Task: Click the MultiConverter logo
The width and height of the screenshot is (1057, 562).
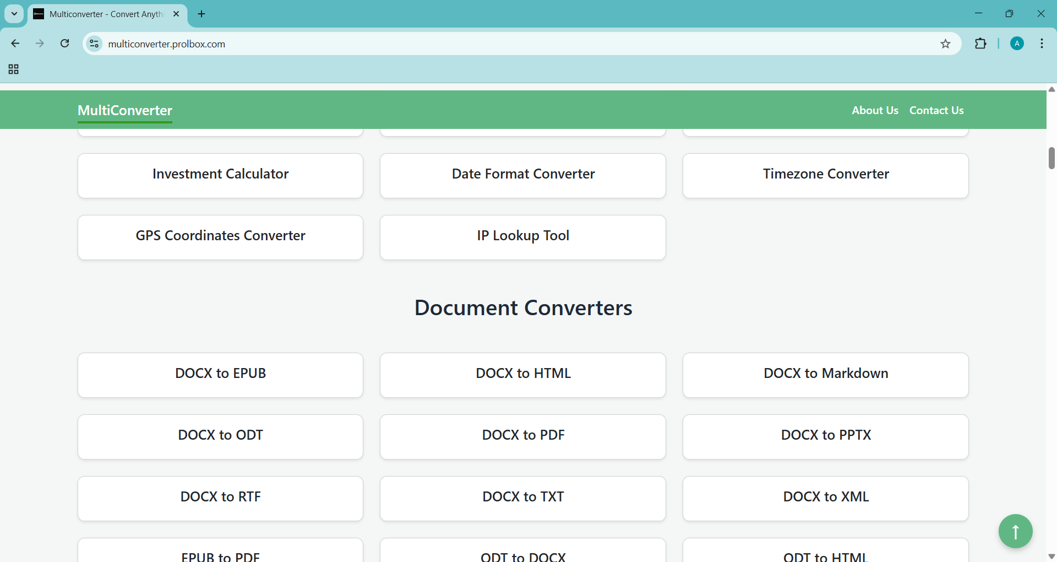Action: pyautogui.click(x=125, y=110)
